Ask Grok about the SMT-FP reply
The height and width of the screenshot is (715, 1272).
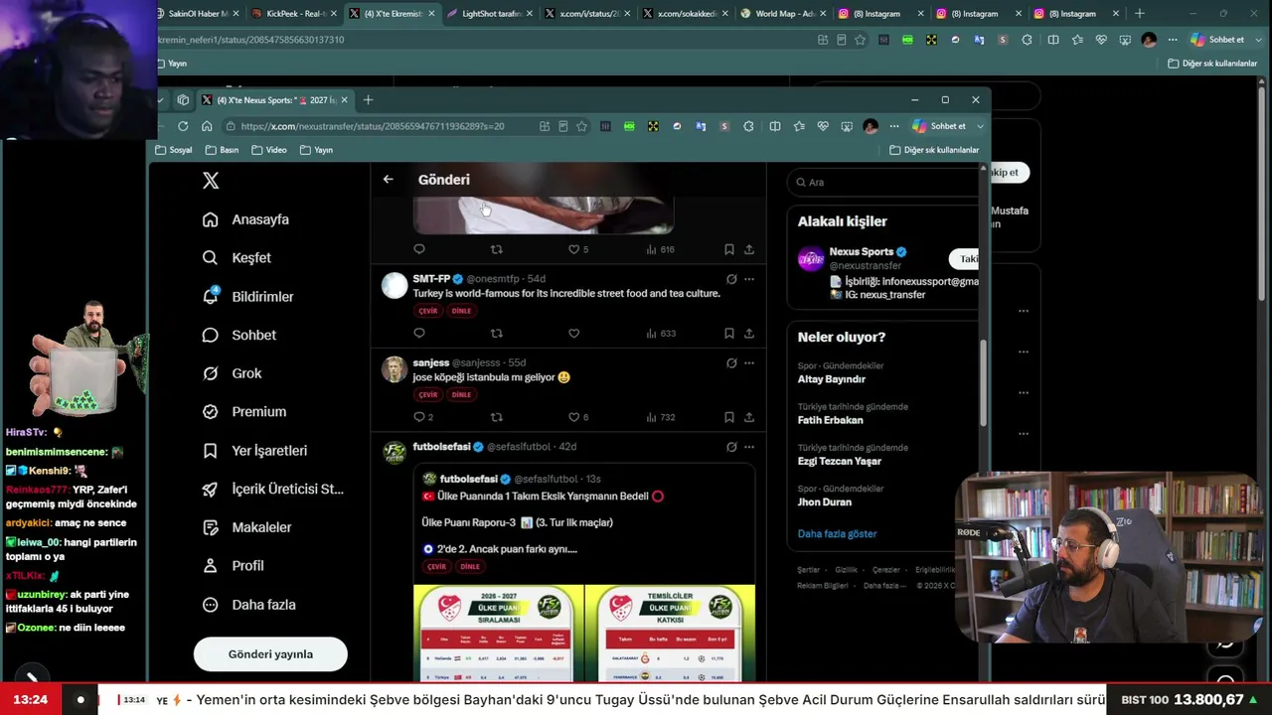click(731, 279)
